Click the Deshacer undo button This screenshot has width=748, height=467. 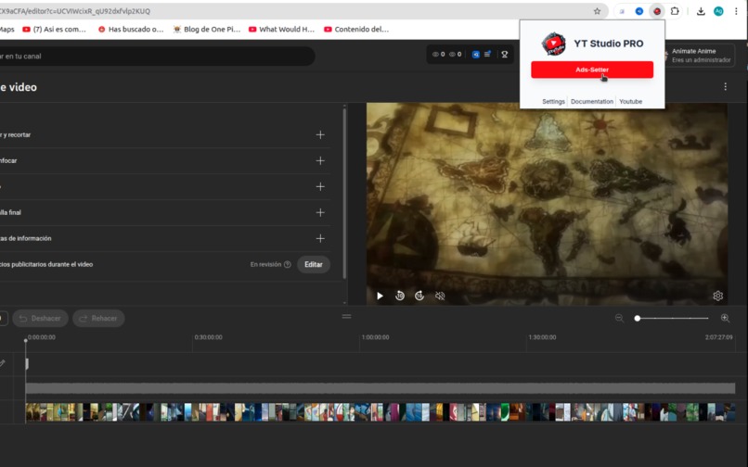click(41, 319)
